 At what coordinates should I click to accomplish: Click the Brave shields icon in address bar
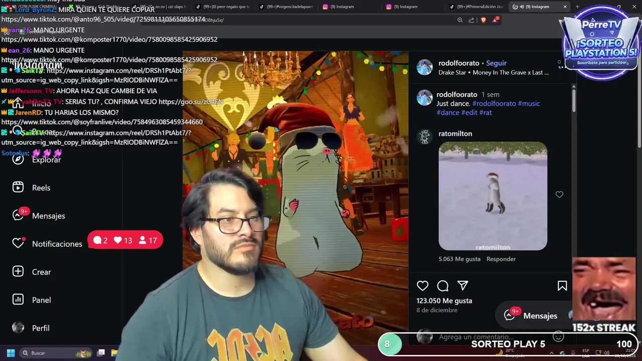484,20
